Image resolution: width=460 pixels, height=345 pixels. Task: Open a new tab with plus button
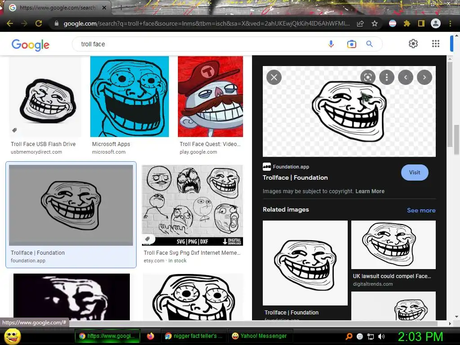[121, 8]
